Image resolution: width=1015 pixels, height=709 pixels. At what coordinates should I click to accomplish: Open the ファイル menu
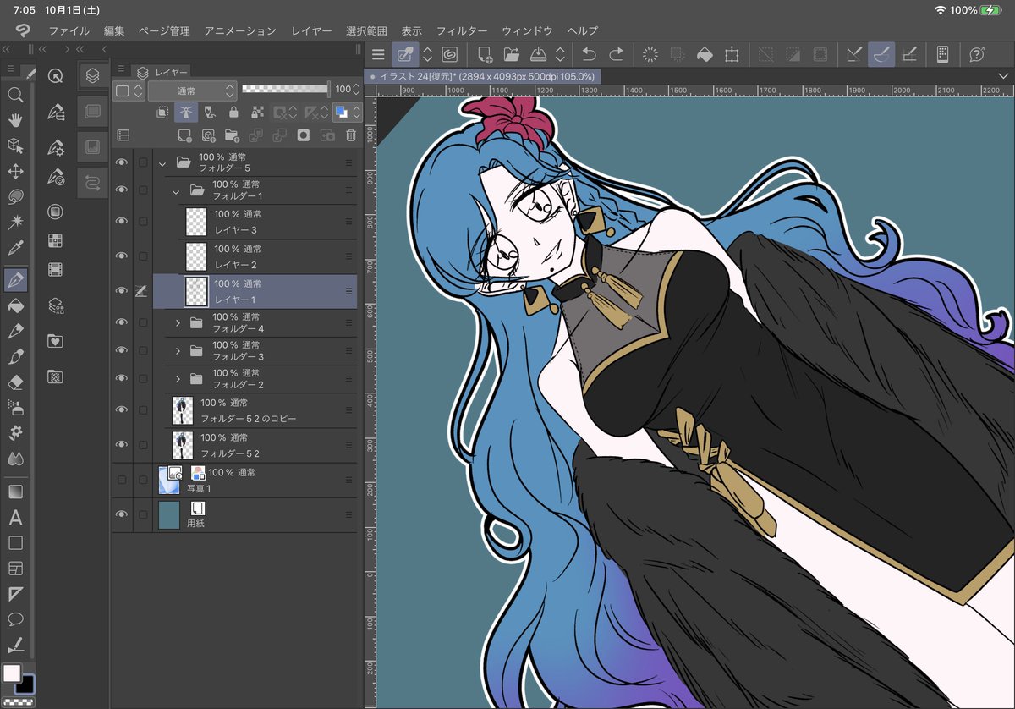[69, 30]
